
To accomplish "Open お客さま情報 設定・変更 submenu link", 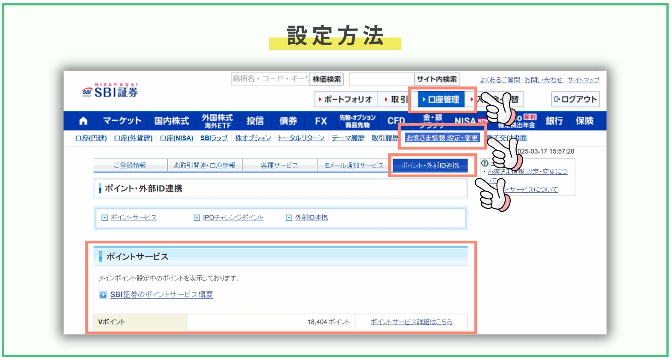I will click(442, 138).
